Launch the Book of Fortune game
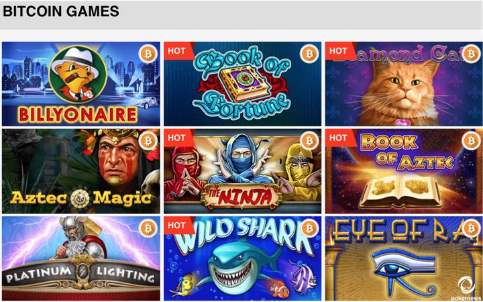Image resolution: width=483 pixels, height=302 pixels. point(242,84)
